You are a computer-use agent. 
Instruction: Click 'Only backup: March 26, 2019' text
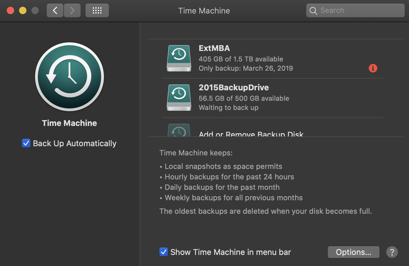click(x=246, y=68)
